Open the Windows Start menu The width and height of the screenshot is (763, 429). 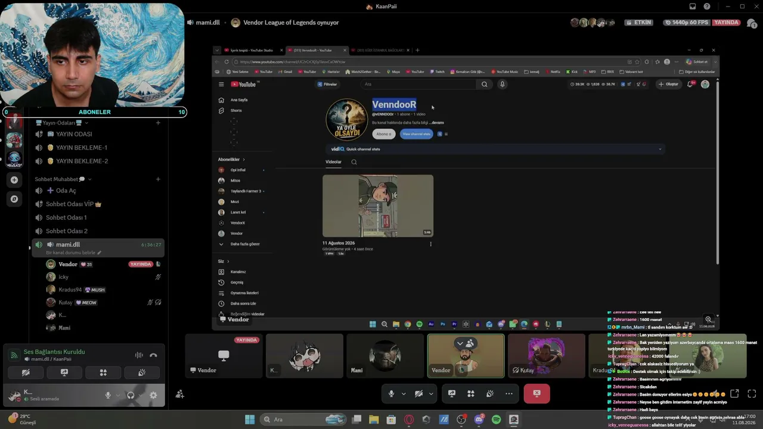[250, 419]
